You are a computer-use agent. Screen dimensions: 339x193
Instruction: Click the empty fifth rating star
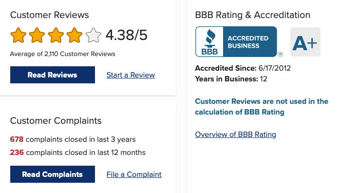click(x=93, y=35)
